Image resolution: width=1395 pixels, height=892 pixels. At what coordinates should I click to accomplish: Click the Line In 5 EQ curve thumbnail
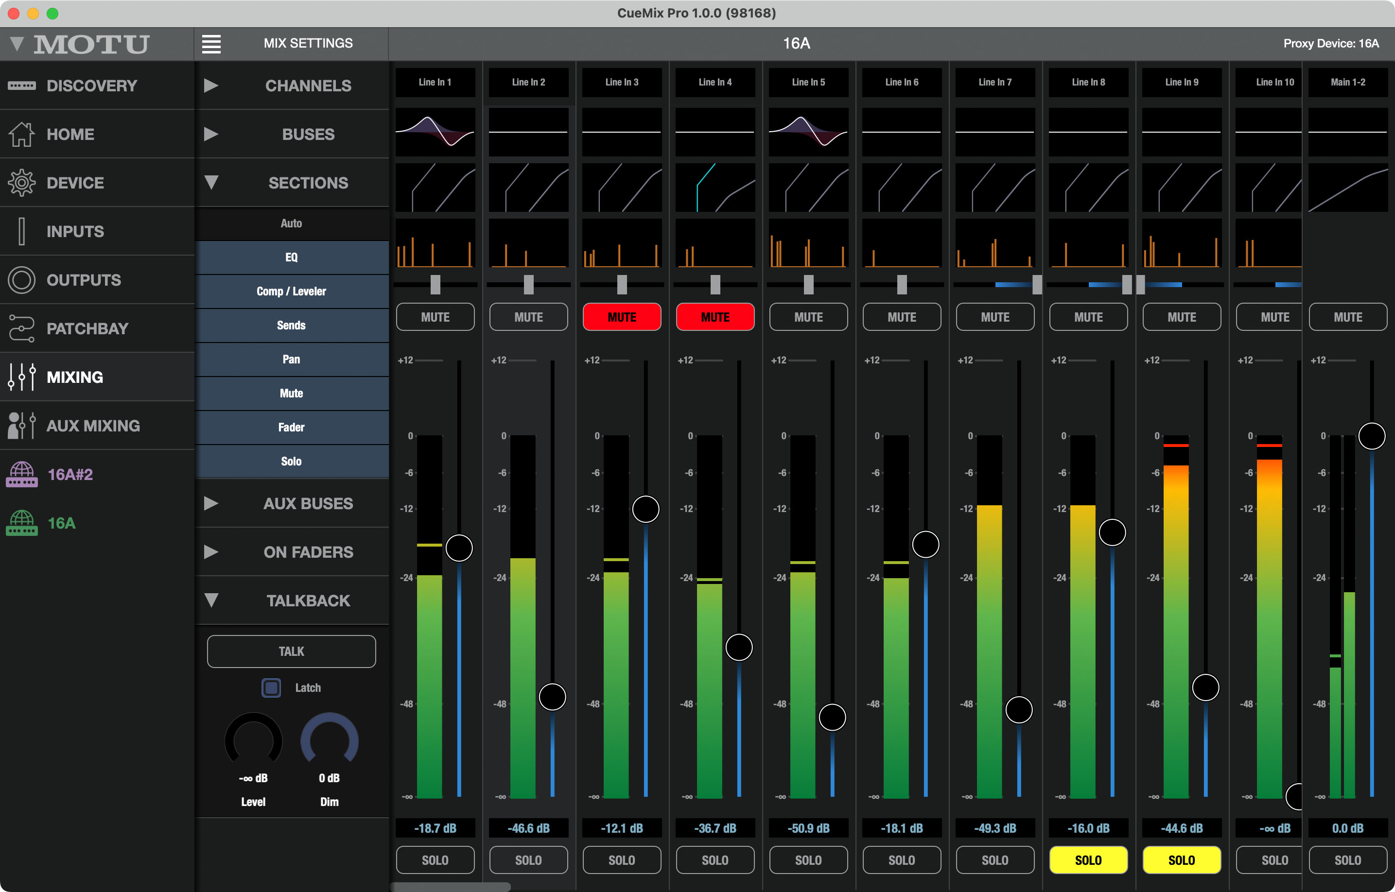(x=808, y=132)
